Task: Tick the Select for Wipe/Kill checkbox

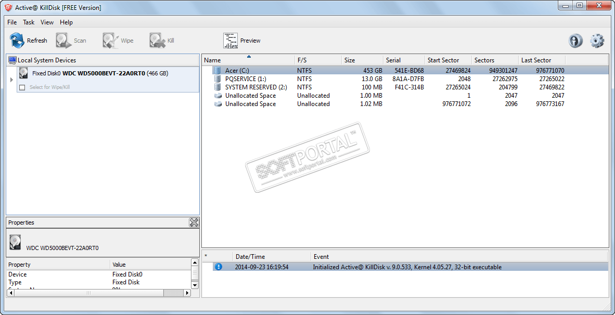Action: tap(22, 87)
